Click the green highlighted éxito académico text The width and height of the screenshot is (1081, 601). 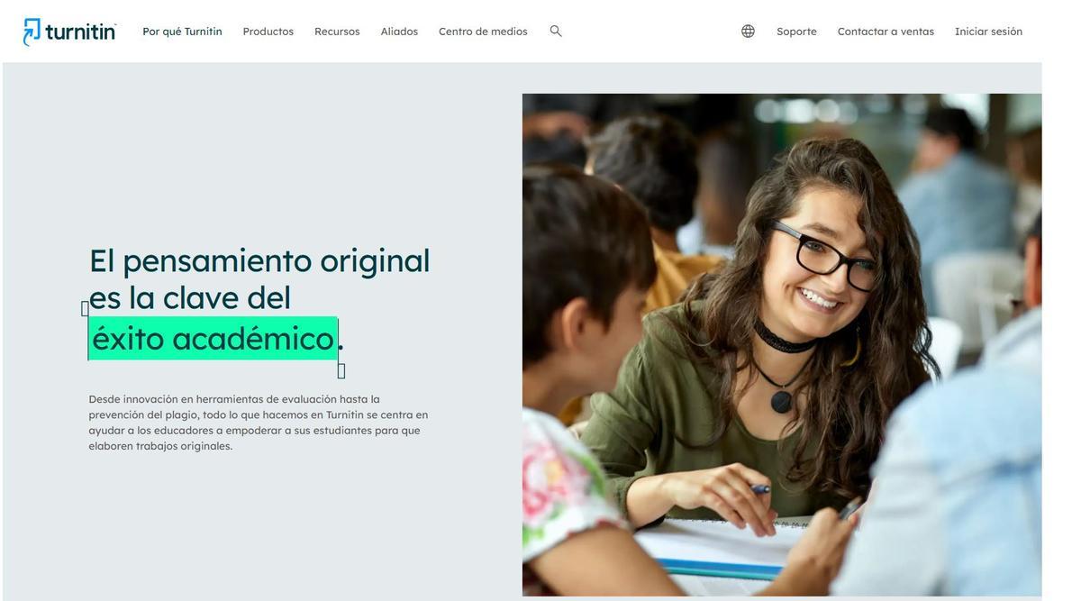point(213,339)
